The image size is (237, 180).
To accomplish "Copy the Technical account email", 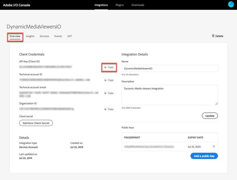I will [x=109, y=93].
